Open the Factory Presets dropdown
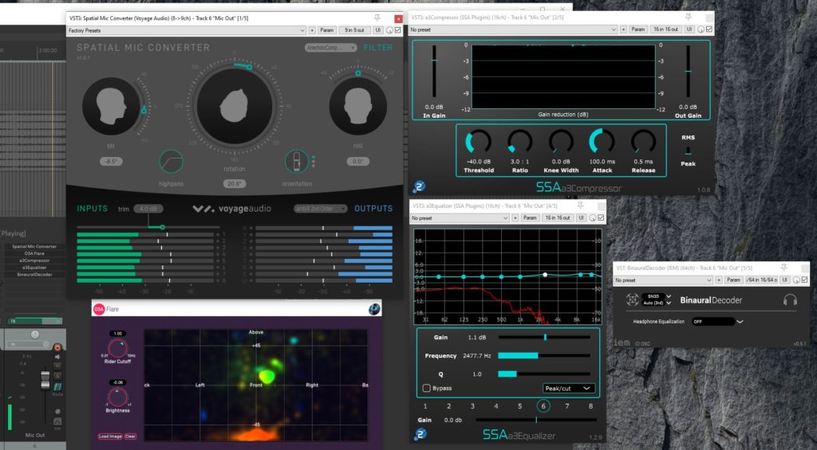Screen dimensions: 817x450 [187, 30]
